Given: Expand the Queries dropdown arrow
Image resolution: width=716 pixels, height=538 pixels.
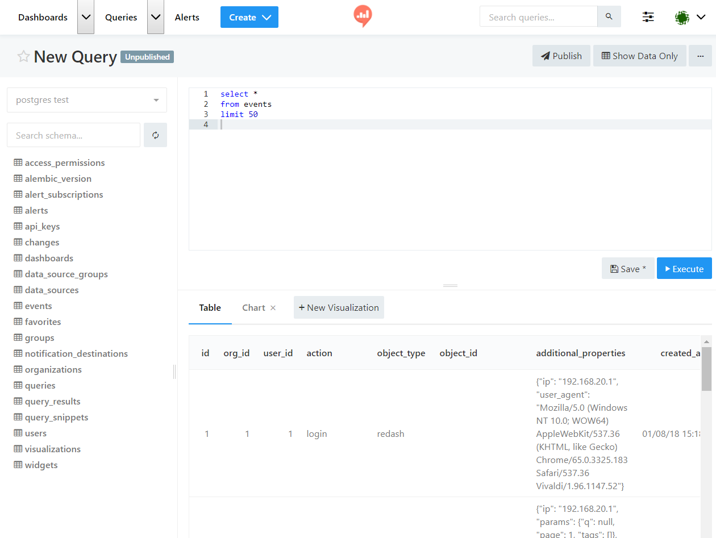Looking at the screenshot, I should coord(156,17).
